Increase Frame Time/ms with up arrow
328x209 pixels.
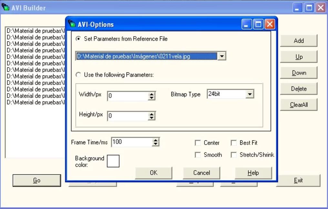(x=156, y=140)
